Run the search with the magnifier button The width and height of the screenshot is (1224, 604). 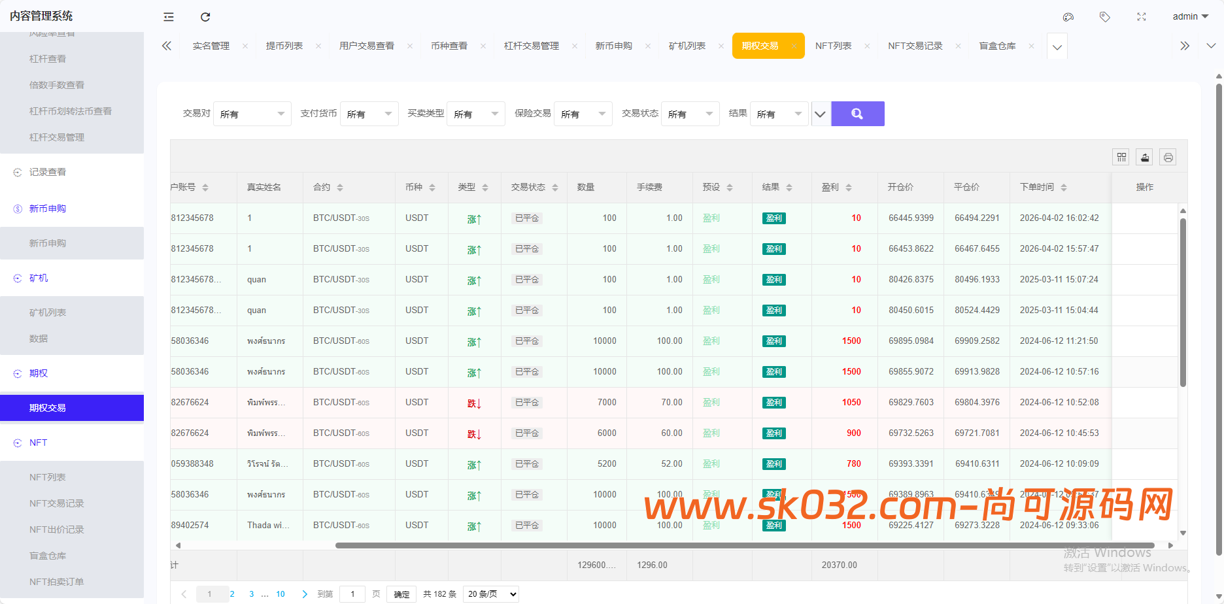pyautogui.click(x=857, y=113)
